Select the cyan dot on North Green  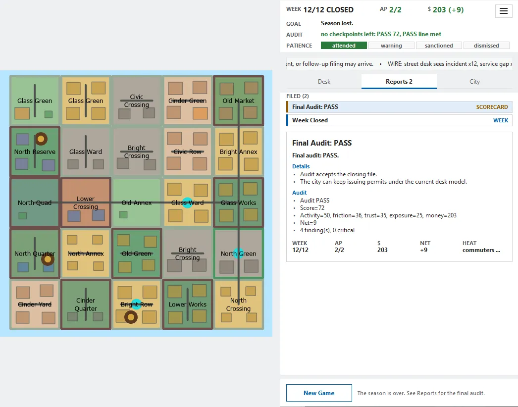coord(238,254)
